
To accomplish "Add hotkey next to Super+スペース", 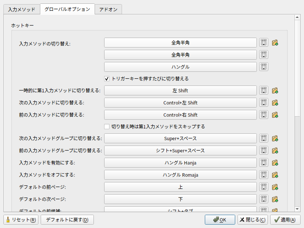I will (x=275, y=138).
